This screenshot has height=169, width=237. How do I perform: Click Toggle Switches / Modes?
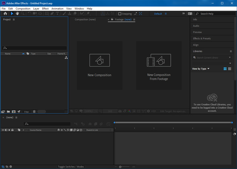pyautogui.click(x=71, y=167)
